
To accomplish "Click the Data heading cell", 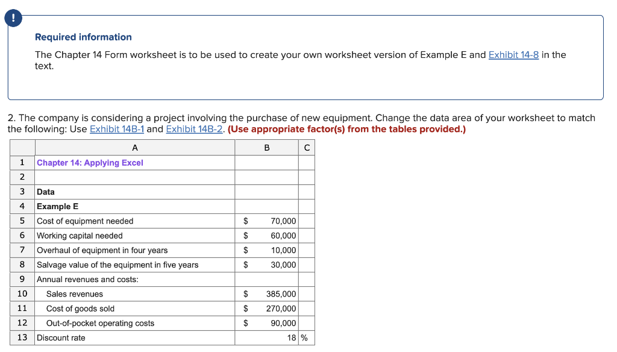I will click(46, 192).
